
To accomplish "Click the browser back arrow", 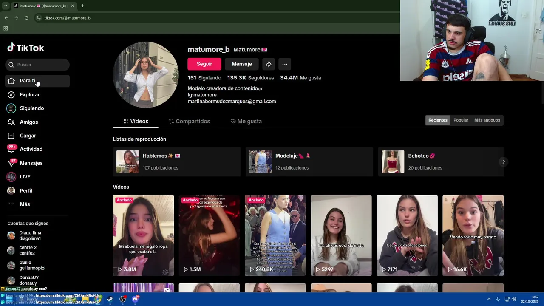I will click(x=6, y=18).
